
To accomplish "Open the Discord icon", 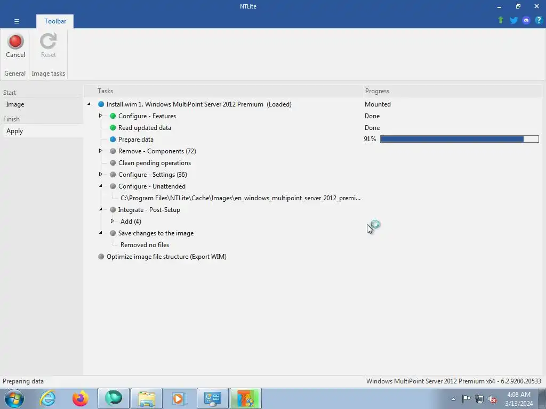I will [526, 20].
